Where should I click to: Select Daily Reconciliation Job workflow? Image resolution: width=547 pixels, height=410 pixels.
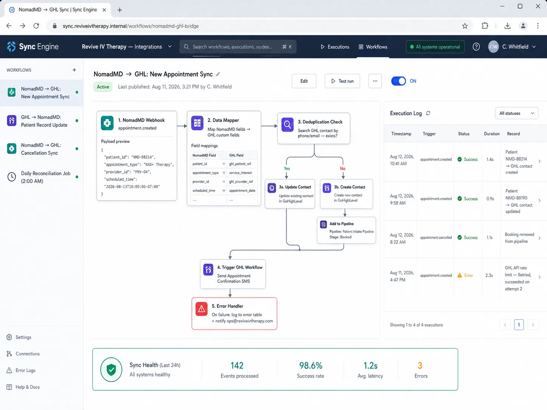click(42, 177)
